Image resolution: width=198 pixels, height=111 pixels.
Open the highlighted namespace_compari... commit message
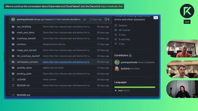point(67,62)
